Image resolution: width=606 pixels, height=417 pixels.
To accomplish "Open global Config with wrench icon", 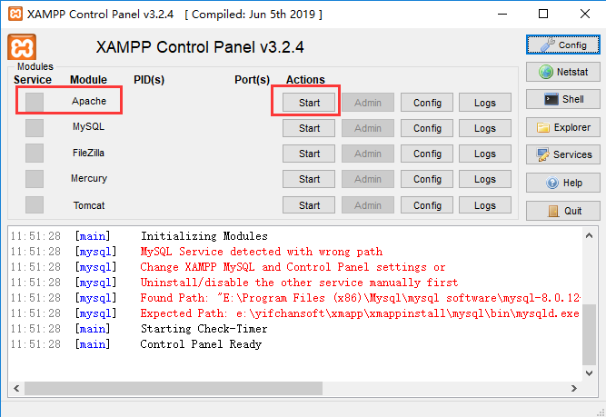I will point(562,45).
